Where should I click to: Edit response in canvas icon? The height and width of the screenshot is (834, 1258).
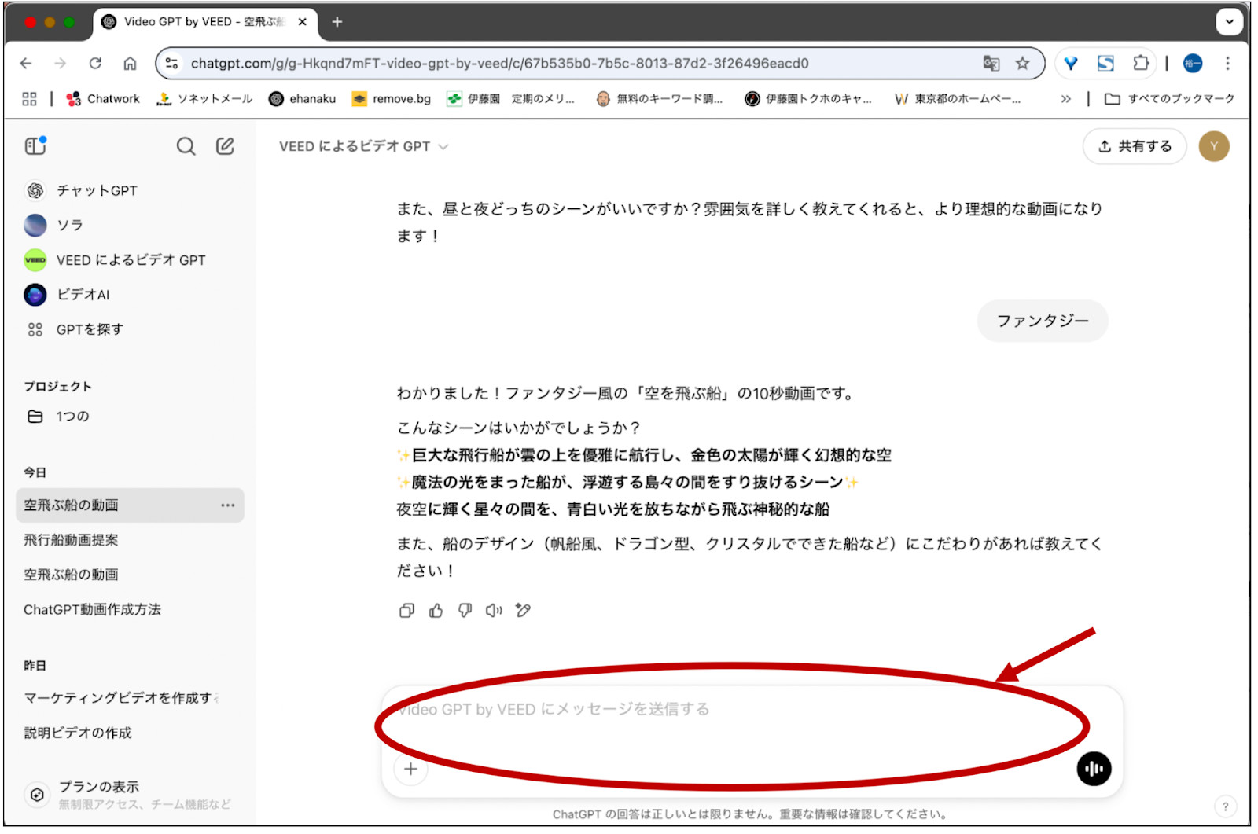click(523, 611)
